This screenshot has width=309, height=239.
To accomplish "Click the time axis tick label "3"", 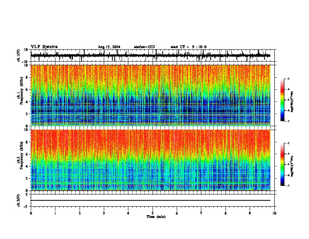I will (x=104, y=213).
